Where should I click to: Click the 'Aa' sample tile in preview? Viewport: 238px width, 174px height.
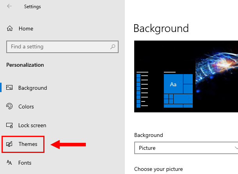(173, 84)
